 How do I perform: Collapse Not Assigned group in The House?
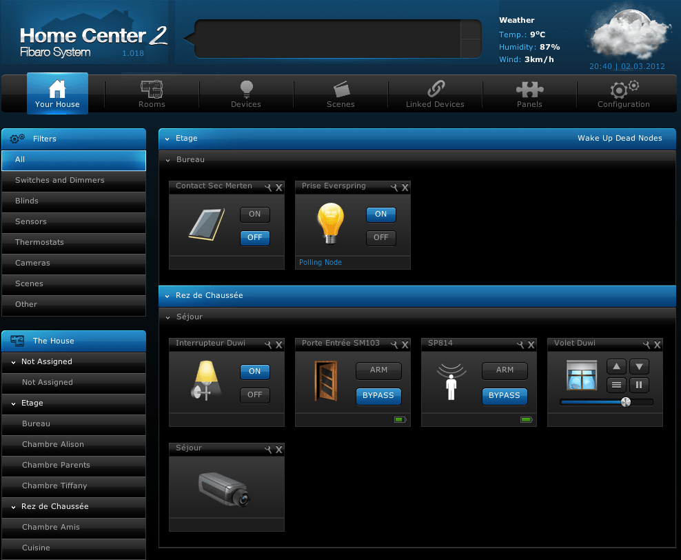coord(14,362)
